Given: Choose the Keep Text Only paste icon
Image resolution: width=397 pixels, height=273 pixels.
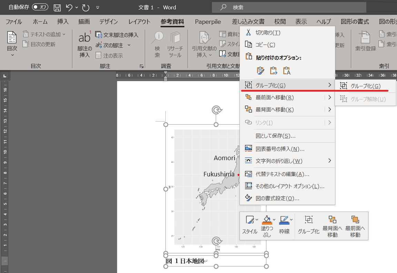Looking at the screenshot, I should click(287, 70).
